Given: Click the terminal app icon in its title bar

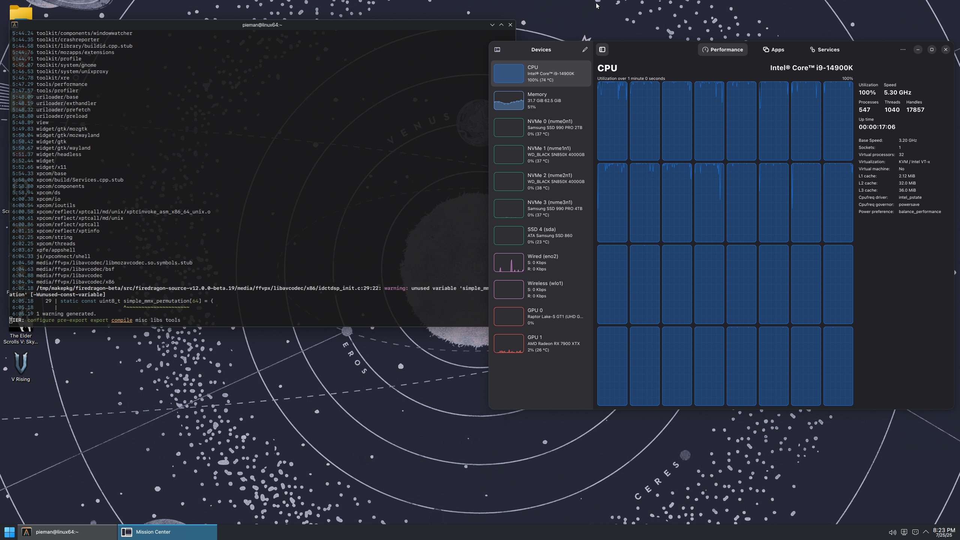Looking at the screenshot, I should 15,25.
